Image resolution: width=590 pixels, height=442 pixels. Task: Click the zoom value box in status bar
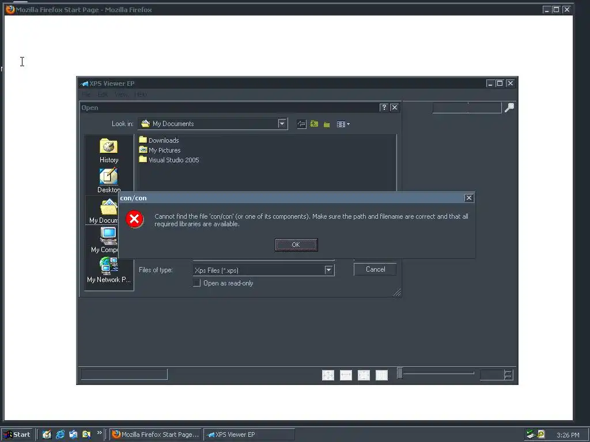click(492, 375)
